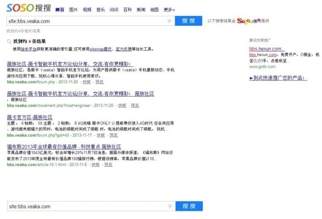The height and width of the screenshot is (219, 322).
Task: Open 快照 for the forum.php?gid=40 result
Action: coord(101,135)
